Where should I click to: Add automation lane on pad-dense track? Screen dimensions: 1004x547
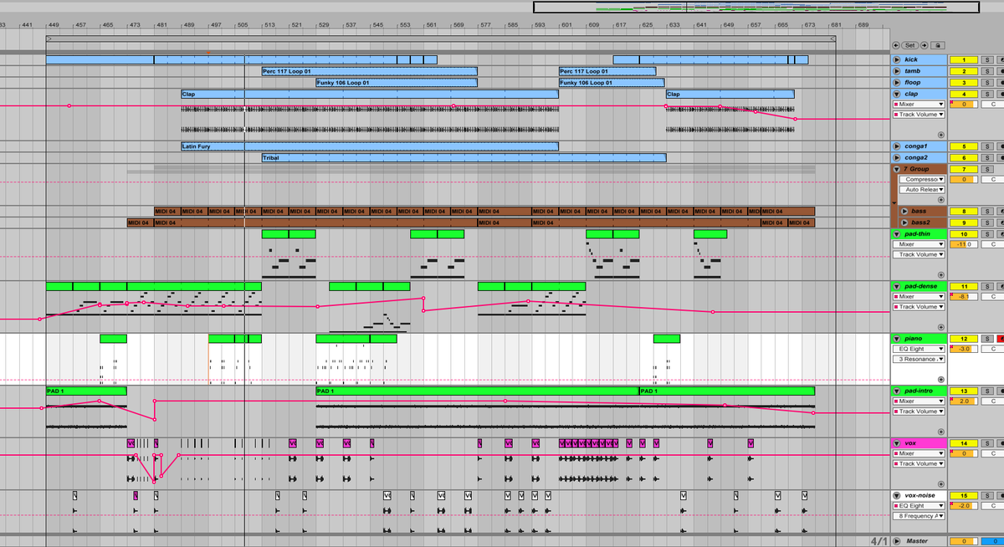pyautogui.click(x=940, y=326)
